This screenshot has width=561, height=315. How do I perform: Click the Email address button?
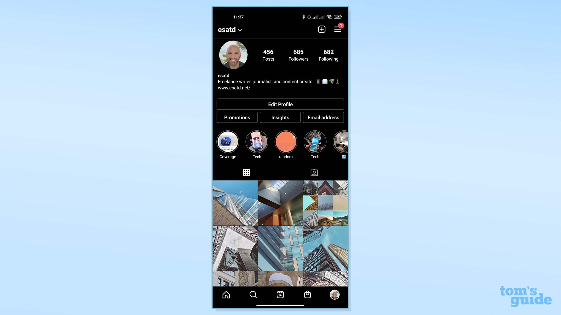tap(323, 117)
